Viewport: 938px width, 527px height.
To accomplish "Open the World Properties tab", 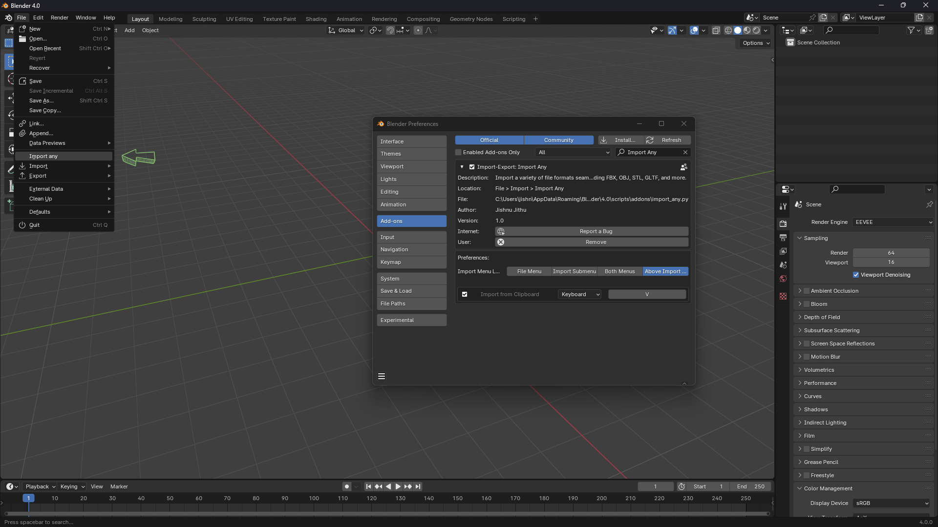I will coord(783,279).
